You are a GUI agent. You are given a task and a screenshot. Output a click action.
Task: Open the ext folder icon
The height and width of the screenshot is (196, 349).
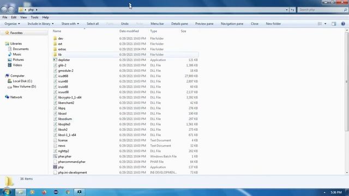(55, 44)
